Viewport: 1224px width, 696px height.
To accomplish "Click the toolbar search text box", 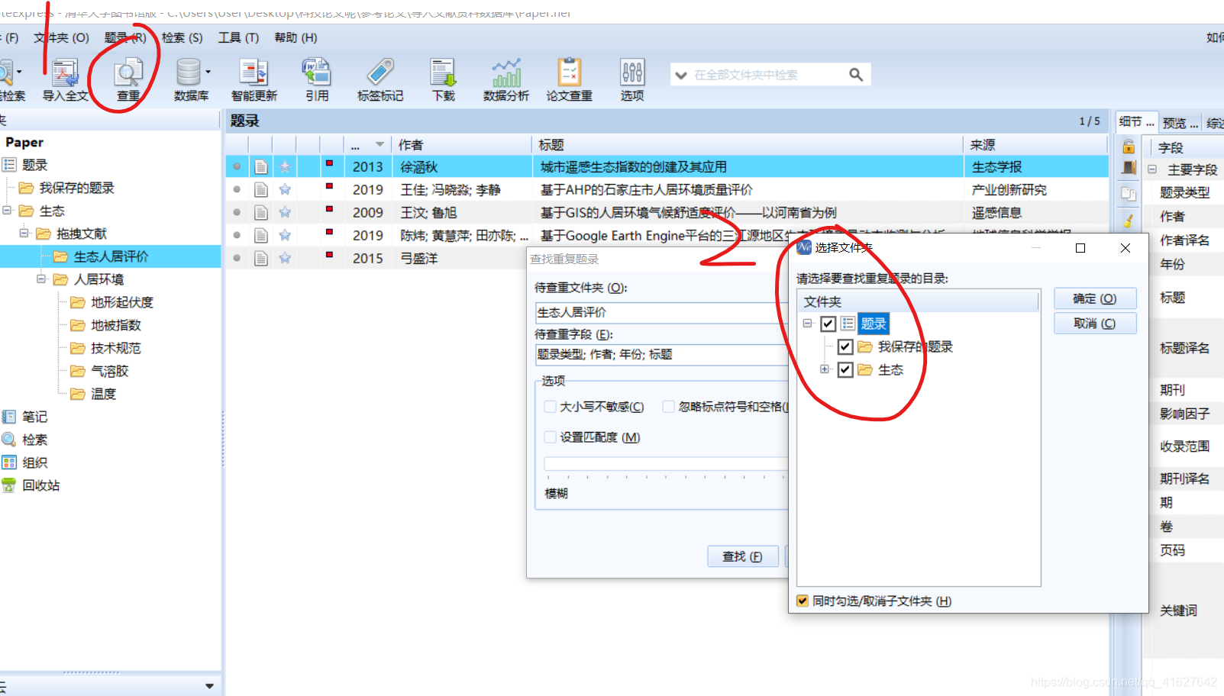I will (x=768, y=75).
